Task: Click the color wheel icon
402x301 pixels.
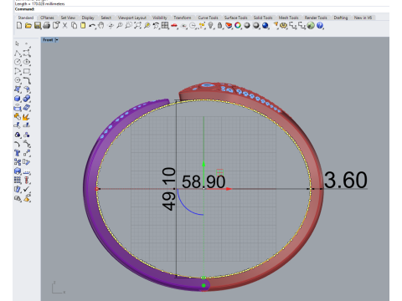Action: [238, 26]
